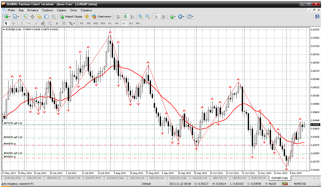
Task: Expand the EURGBP,Daily chart title triangle
Action: pos(4,29)
